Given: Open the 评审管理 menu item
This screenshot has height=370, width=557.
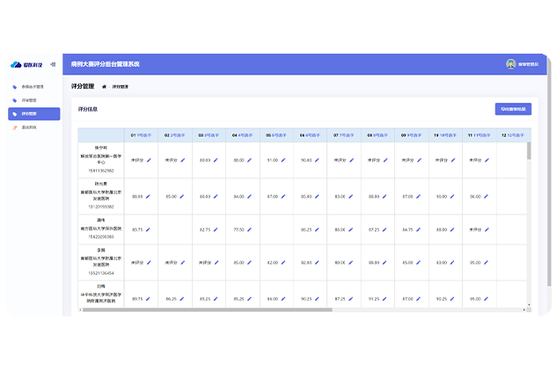Looking at the screenshot, I should pos(29,100).
